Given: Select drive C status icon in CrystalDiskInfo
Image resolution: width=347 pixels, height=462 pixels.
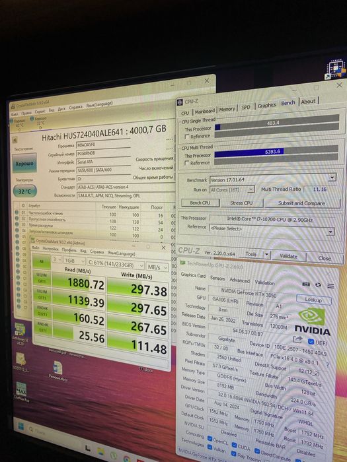Looking at the screenshot, I should 11,121.
